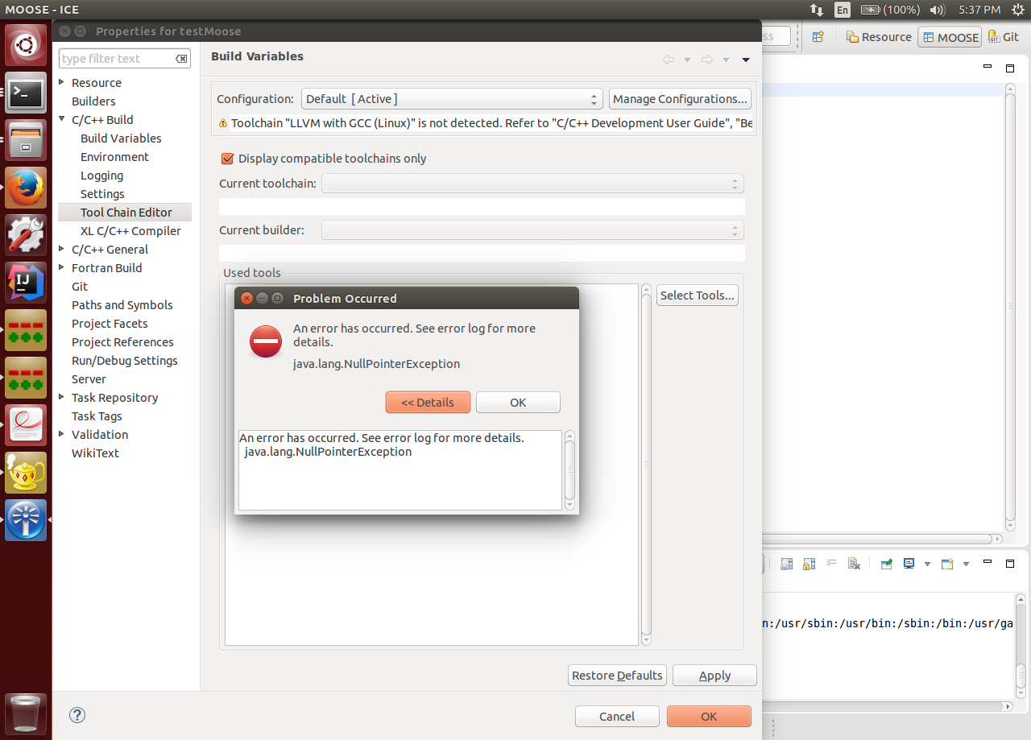
Task: Clear the filter text with the erase icon
Action: click(182, 59)
